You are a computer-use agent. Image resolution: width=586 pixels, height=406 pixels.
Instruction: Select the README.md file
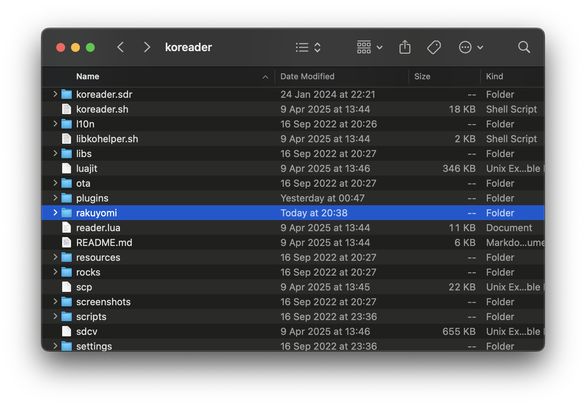coord(104,243)
